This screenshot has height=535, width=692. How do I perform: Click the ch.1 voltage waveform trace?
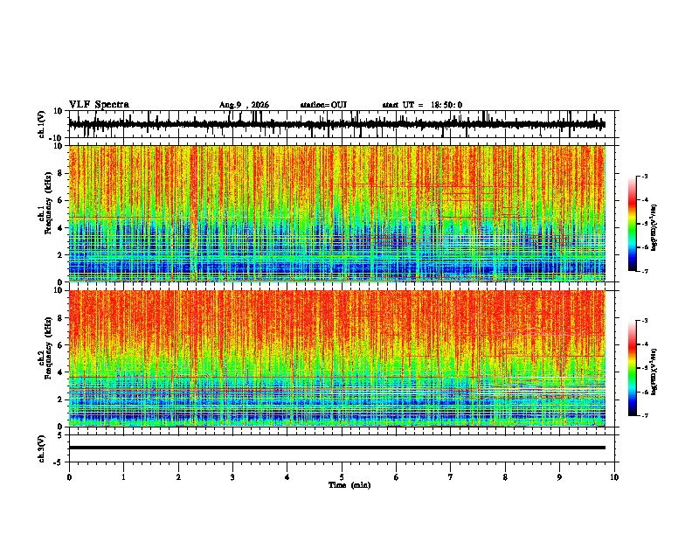pos(336,124)
